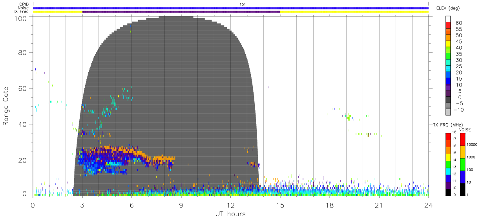Click the 20 tick on the Range Gate axis
The image size is (482, 222).
[x=23, y=160]
